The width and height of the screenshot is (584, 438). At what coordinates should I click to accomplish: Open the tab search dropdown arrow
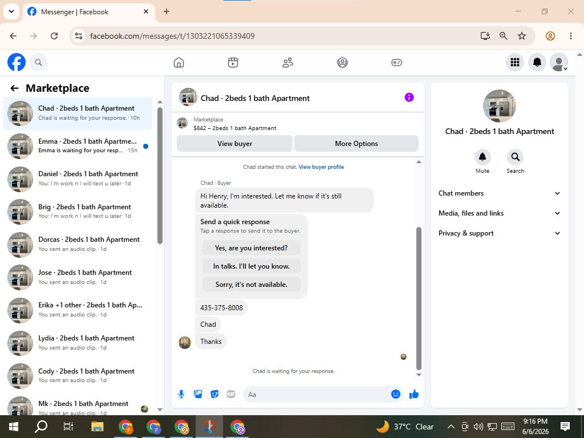coord(11,11)
